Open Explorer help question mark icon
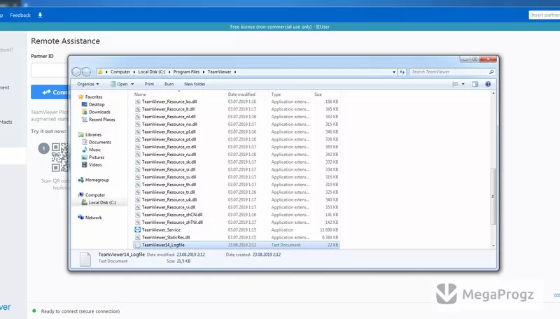The height and width of the screenshot is (319, 560). (488, 84)
